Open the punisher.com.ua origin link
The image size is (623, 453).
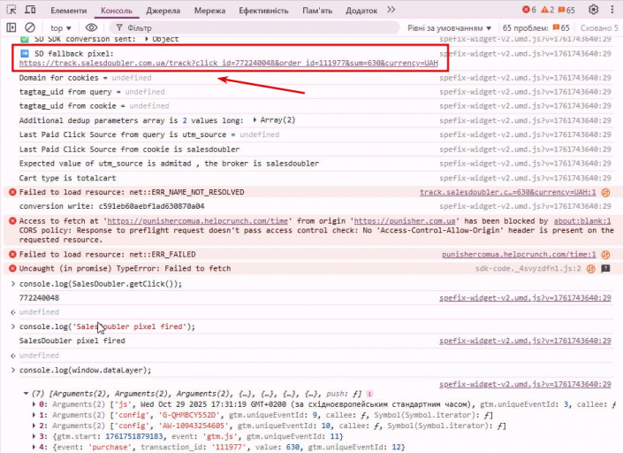pyautogui.click(x=405, y=221)
